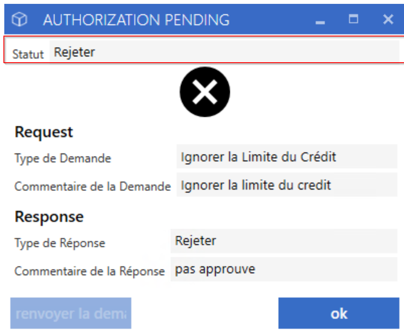Select the Statut field showing Rejeter

pyautogui.click(x=224, y=51)
